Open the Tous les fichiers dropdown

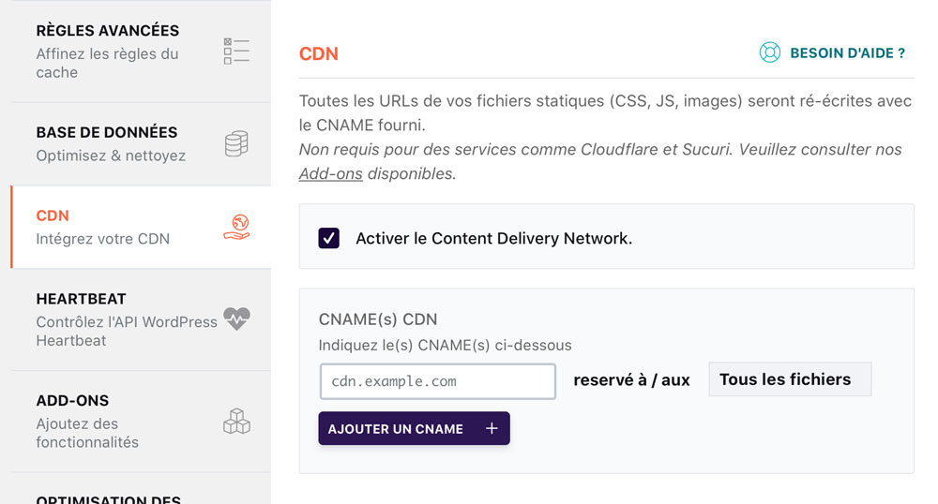click(790, 379)
